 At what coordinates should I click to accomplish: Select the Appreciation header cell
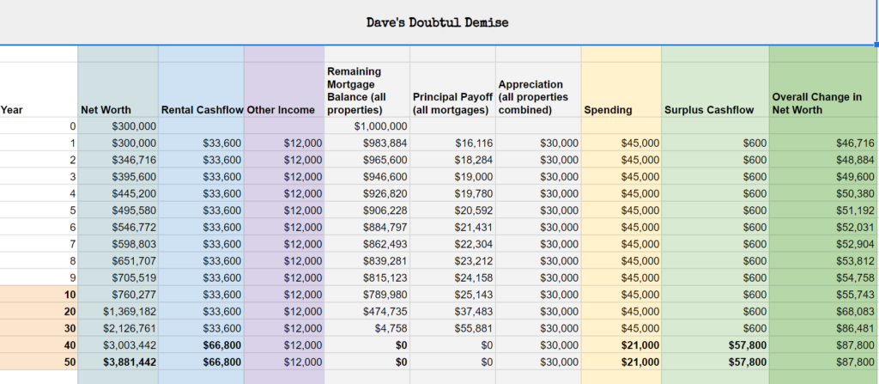pos(537,97)
